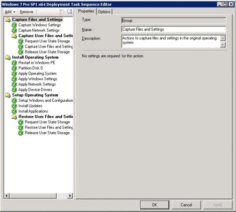Click check icon beside Capture User Files and Settings step
Image resolution: width=236 pixels, height=212 pixels.
tap(20, 46)
